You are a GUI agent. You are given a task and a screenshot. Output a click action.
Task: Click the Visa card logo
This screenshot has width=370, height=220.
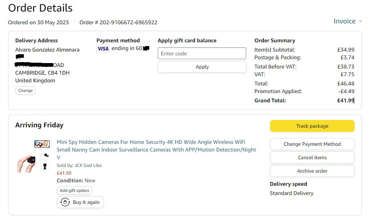[103, 49]
